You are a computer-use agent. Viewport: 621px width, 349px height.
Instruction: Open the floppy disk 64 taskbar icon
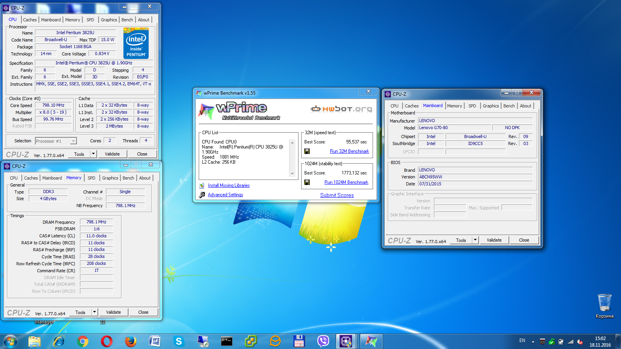(299, 341)
